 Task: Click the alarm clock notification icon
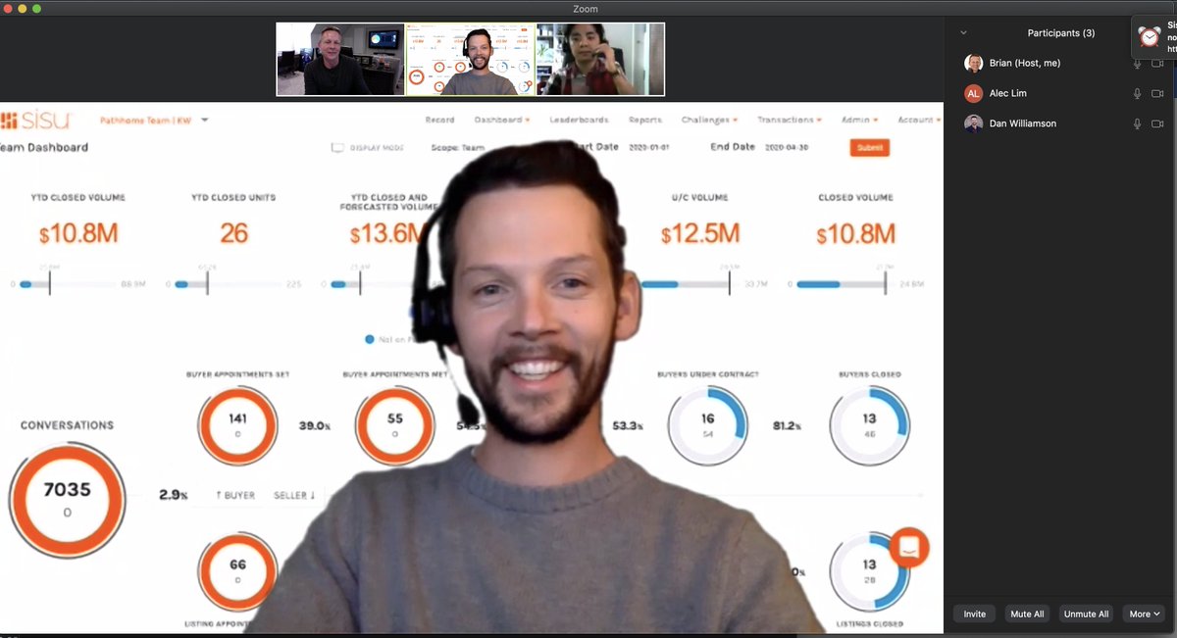click(x=1148, y=35)
